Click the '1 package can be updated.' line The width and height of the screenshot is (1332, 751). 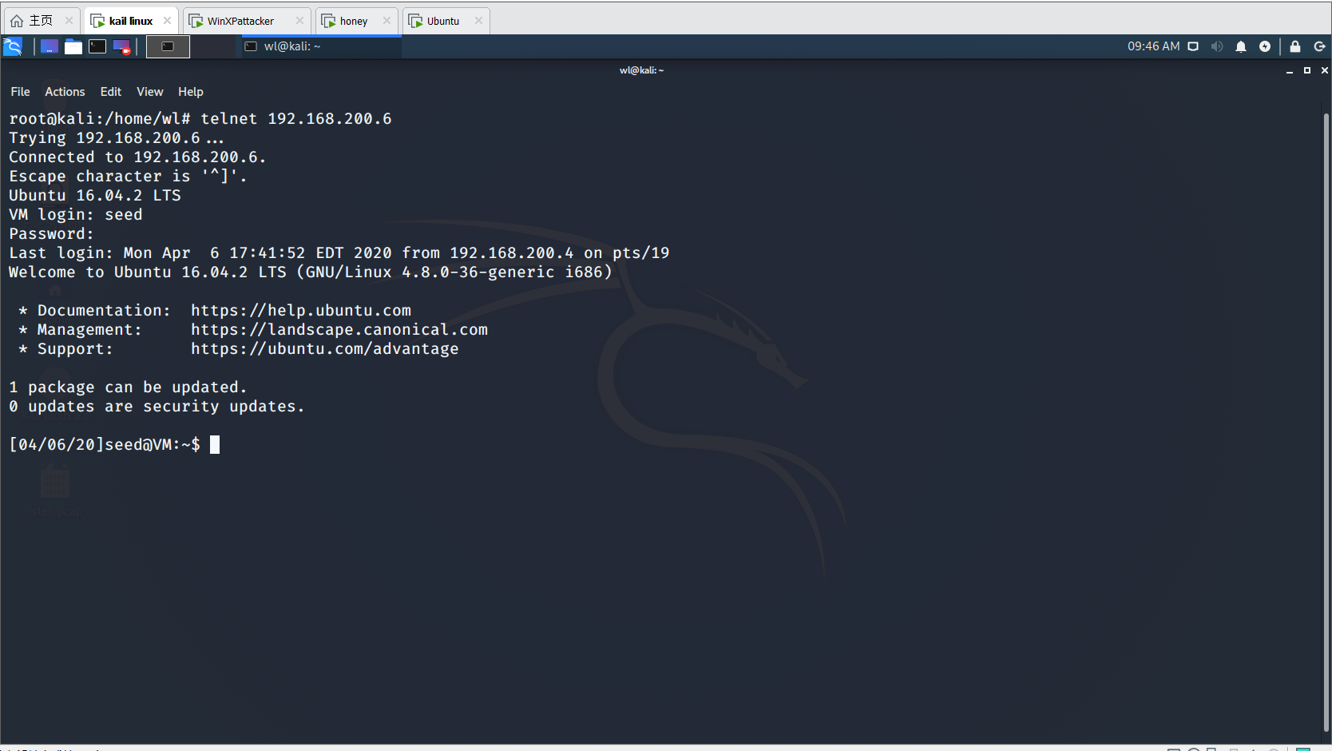coord(128,387)
